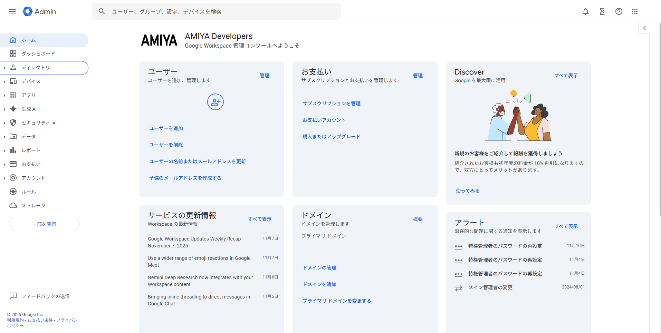Click the 生成 AI sparkle icon
The height and width of the screenshot is (333, 661).
(x=13, y=109)
